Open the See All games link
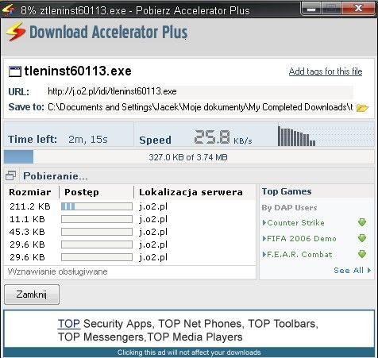 tap(352, 270)
